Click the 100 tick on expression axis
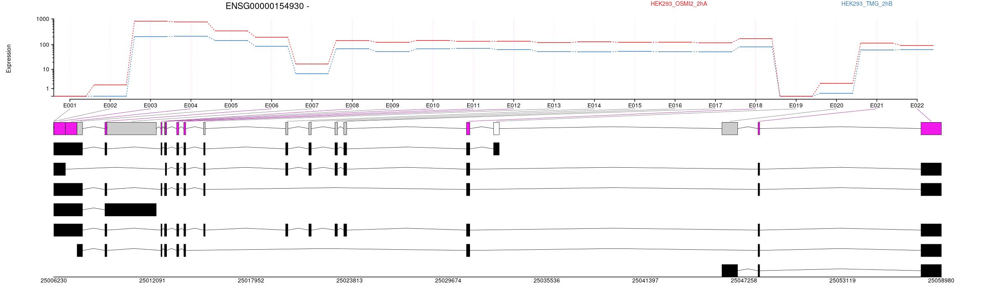 44,45
